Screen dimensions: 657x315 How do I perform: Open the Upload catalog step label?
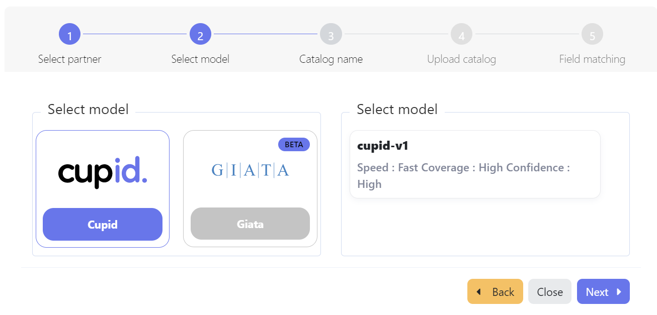coord(461,59)
